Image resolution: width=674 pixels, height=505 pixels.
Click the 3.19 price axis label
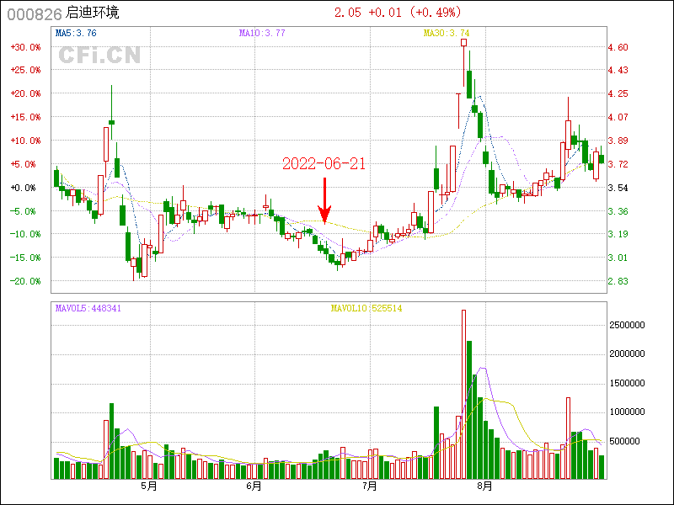pos(618,234)
